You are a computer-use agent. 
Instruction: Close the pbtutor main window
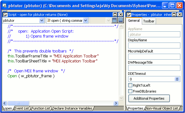[x=179, y=6]
